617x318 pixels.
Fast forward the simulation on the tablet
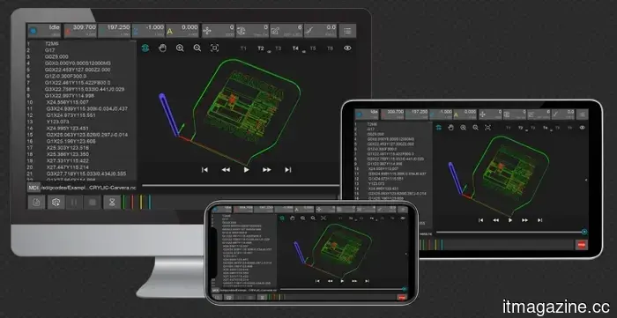pos(525,220)
